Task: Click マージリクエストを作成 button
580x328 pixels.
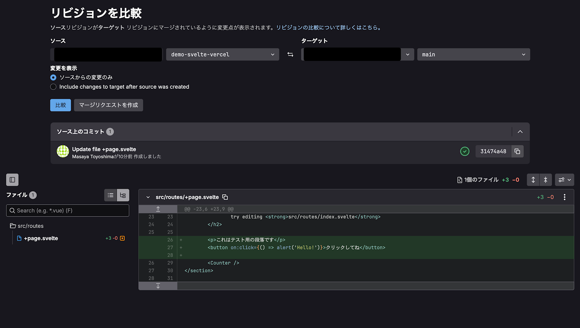Action: point(108,105)
